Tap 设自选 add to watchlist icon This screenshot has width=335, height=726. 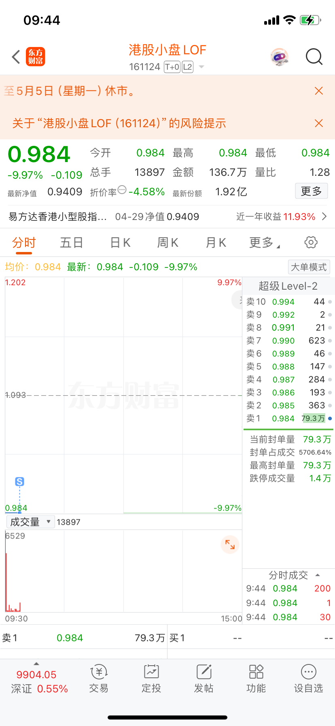(x=308, y=679)
